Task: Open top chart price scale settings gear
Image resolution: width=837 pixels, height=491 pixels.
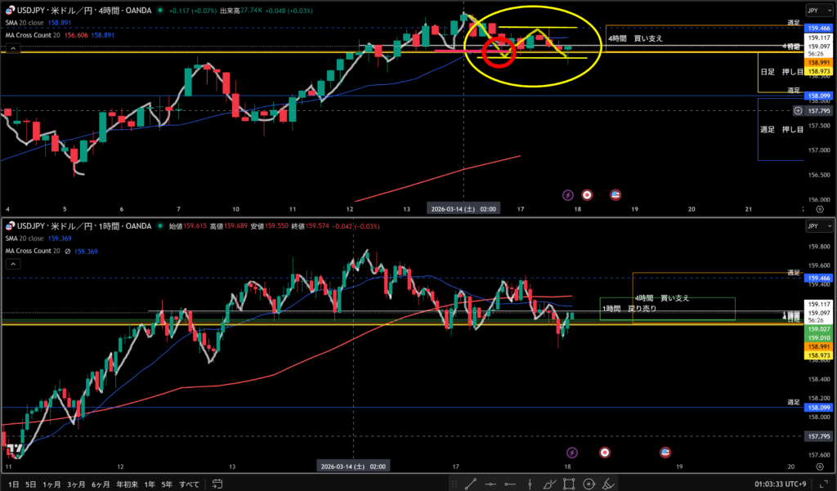Action: [818, 208]
